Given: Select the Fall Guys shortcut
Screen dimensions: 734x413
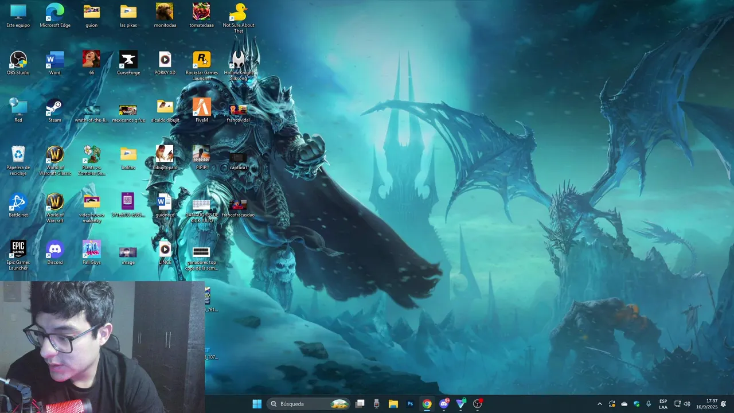Looking at the screenshot, I should [92, 253].
